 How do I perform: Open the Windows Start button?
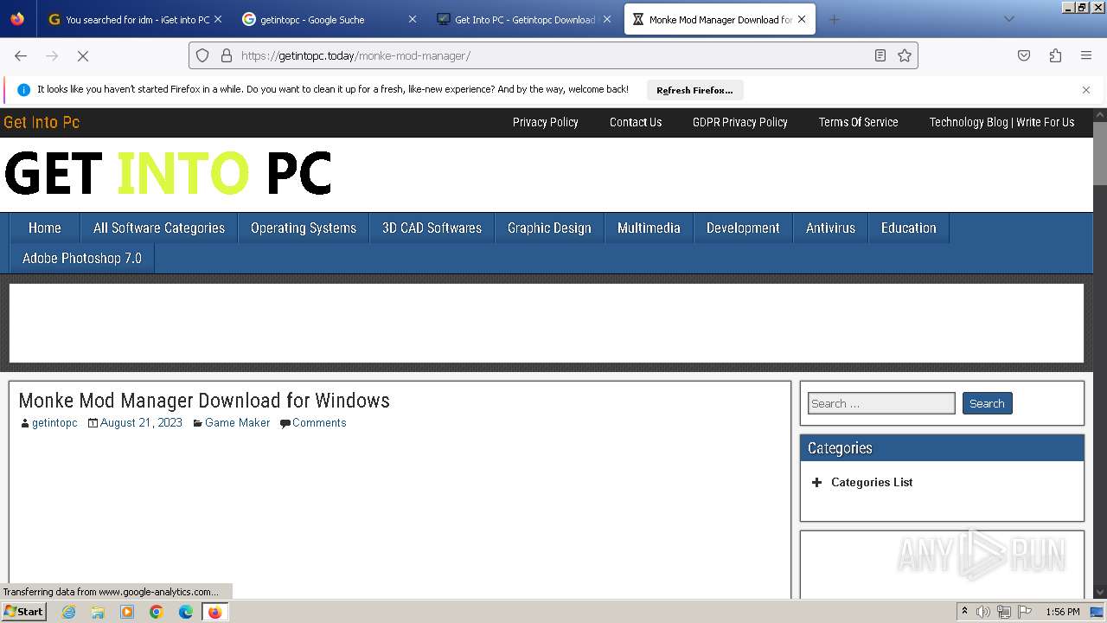pyautogui.click(x=23, y=612)
